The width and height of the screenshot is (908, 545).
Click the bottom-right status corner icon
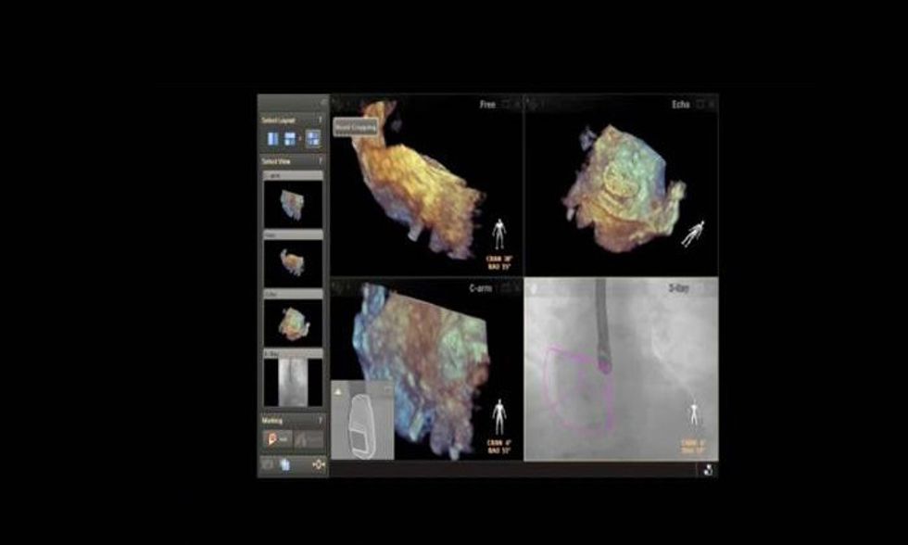pyautogui.click(x=708, y=470)
